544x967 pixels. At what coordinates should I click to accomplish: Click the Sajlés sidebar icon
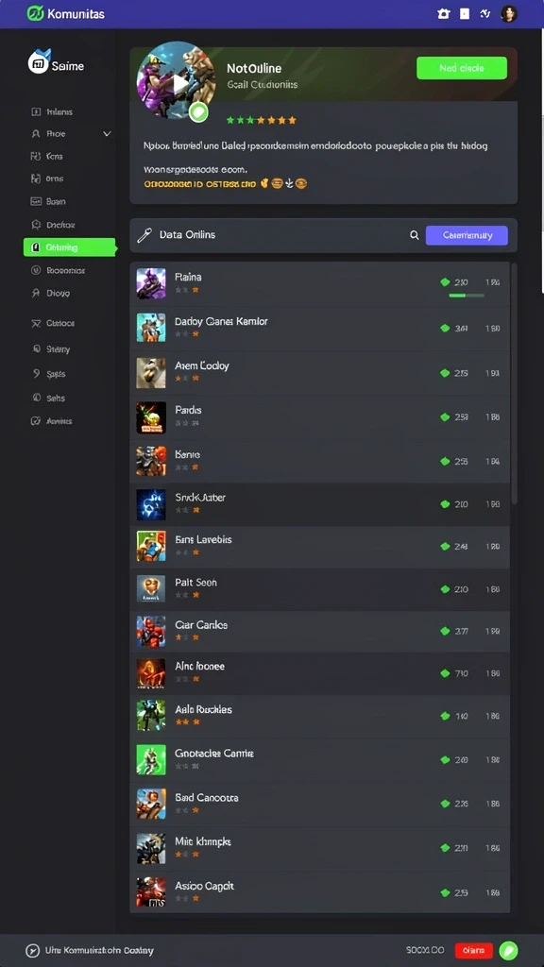(35, 374)
